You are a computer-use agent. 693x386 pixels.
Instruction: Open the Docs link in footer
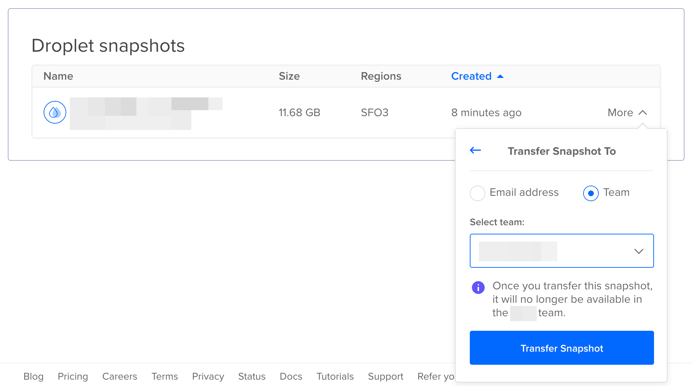(x=291, y=376)
